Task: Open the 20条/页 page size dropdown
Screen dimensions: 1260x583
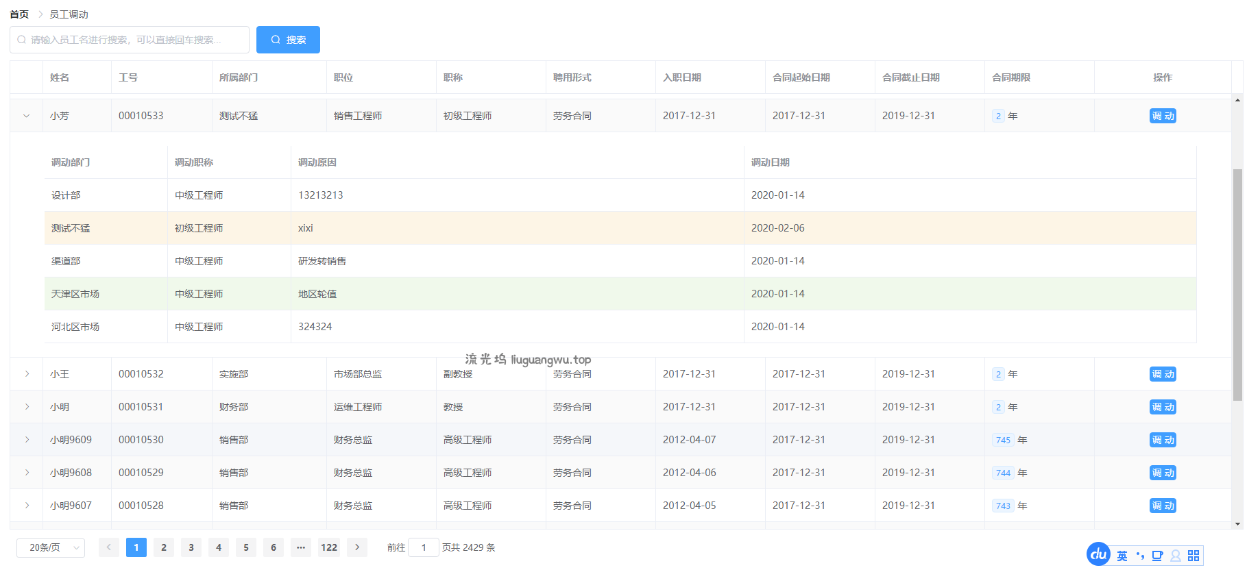Action: [51, 547]
